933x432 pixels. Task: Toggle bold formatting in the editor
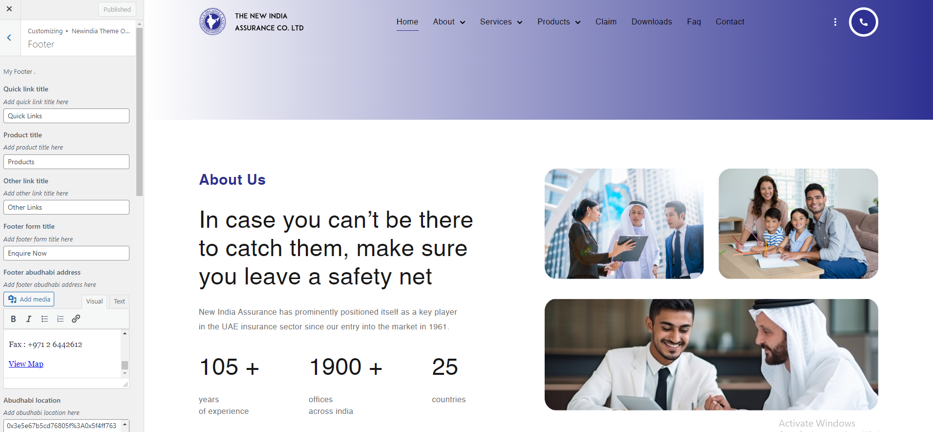tap(13, 319)
